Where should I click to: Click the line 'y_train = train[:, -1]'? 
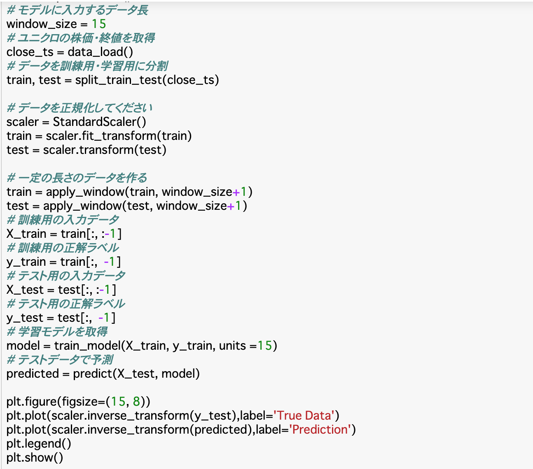click(x=64, y=262)
